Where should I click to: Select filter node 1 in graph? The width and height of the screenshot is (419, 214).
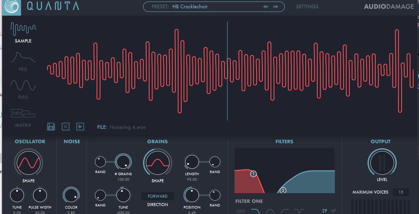click(x=253, y=174)
